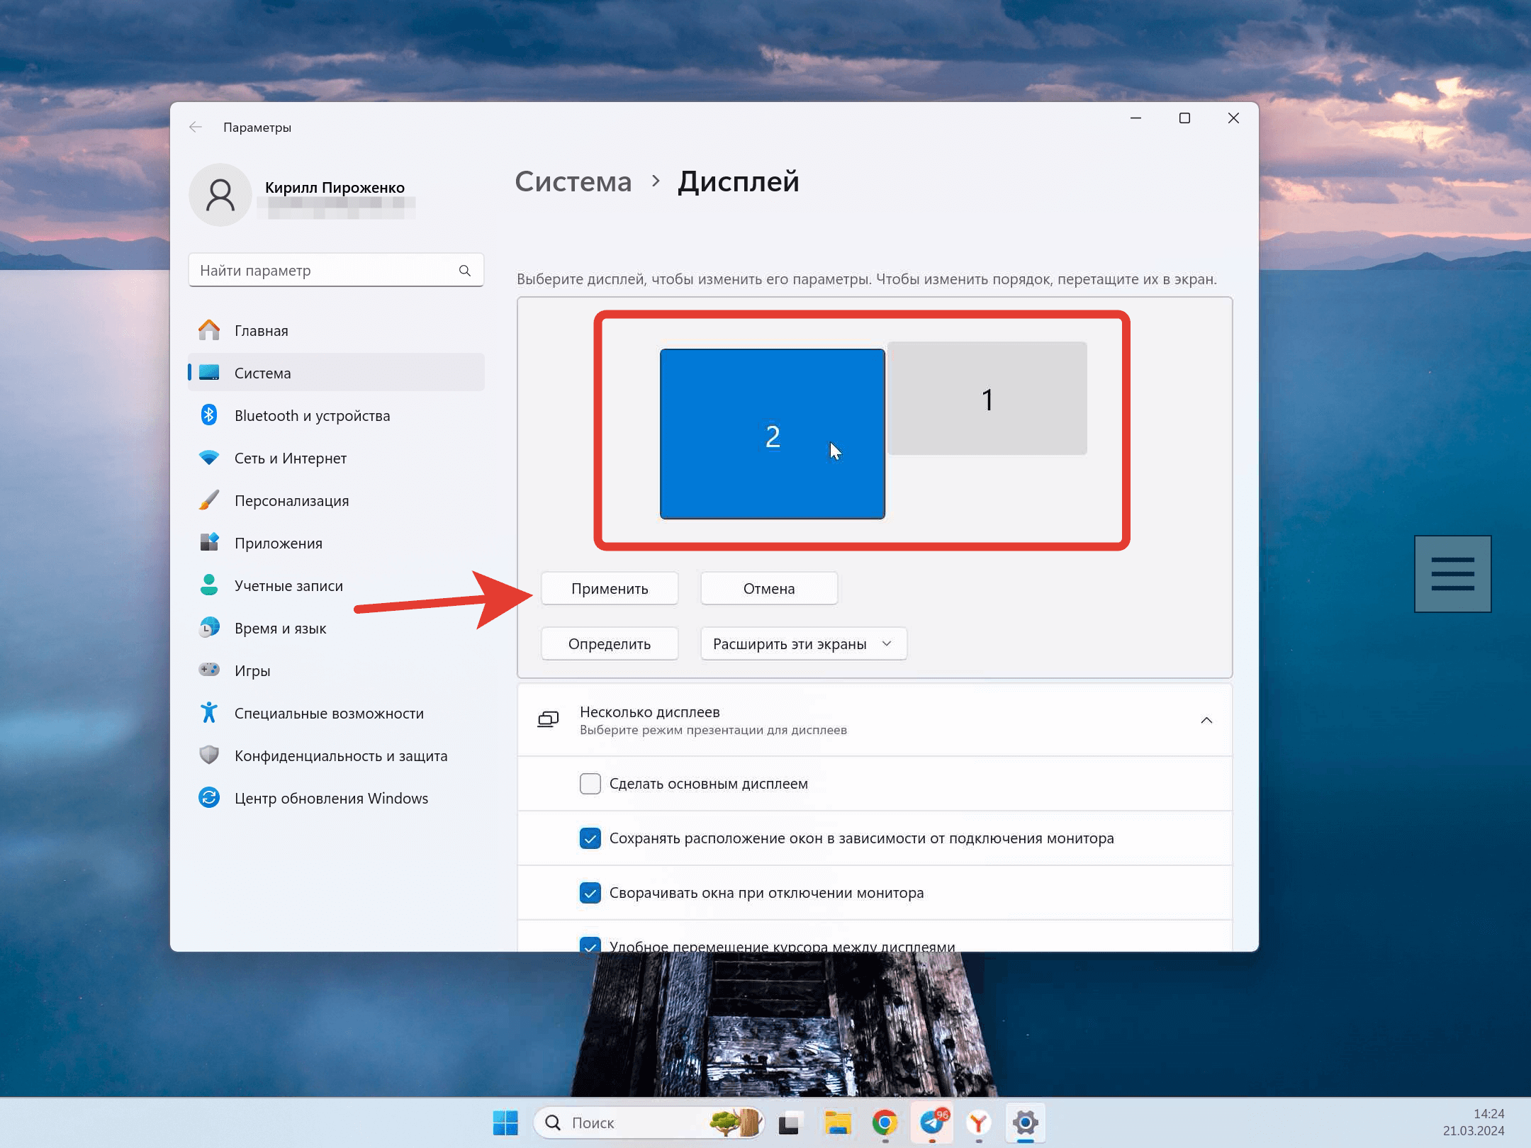Open 'Расширить эти экраны' dropdown

(803, 644)
